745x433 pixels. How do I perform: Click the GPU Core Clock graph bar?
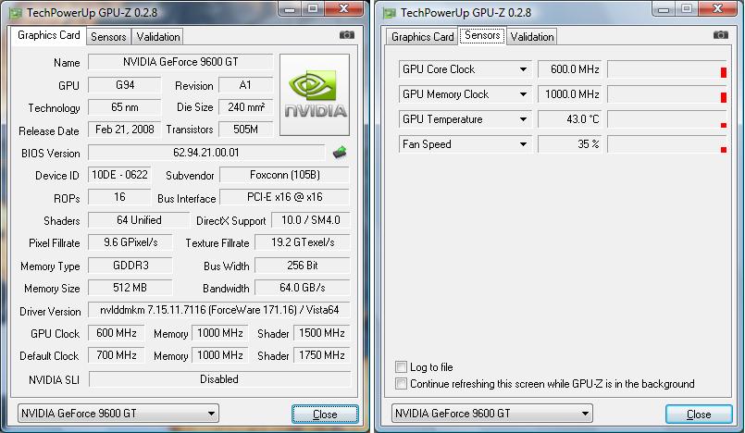[x=667, y=69]
